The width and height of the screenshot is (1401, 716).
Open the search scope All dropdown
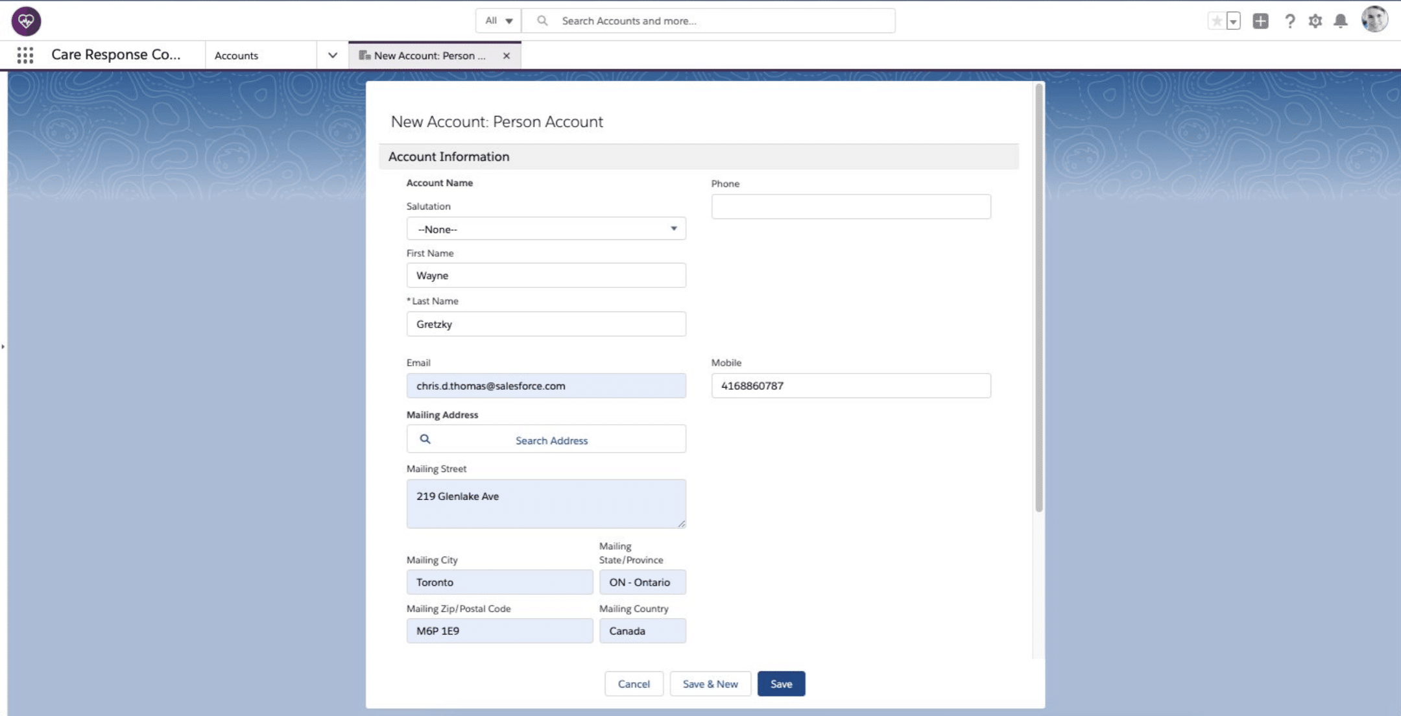pos(499,21)
